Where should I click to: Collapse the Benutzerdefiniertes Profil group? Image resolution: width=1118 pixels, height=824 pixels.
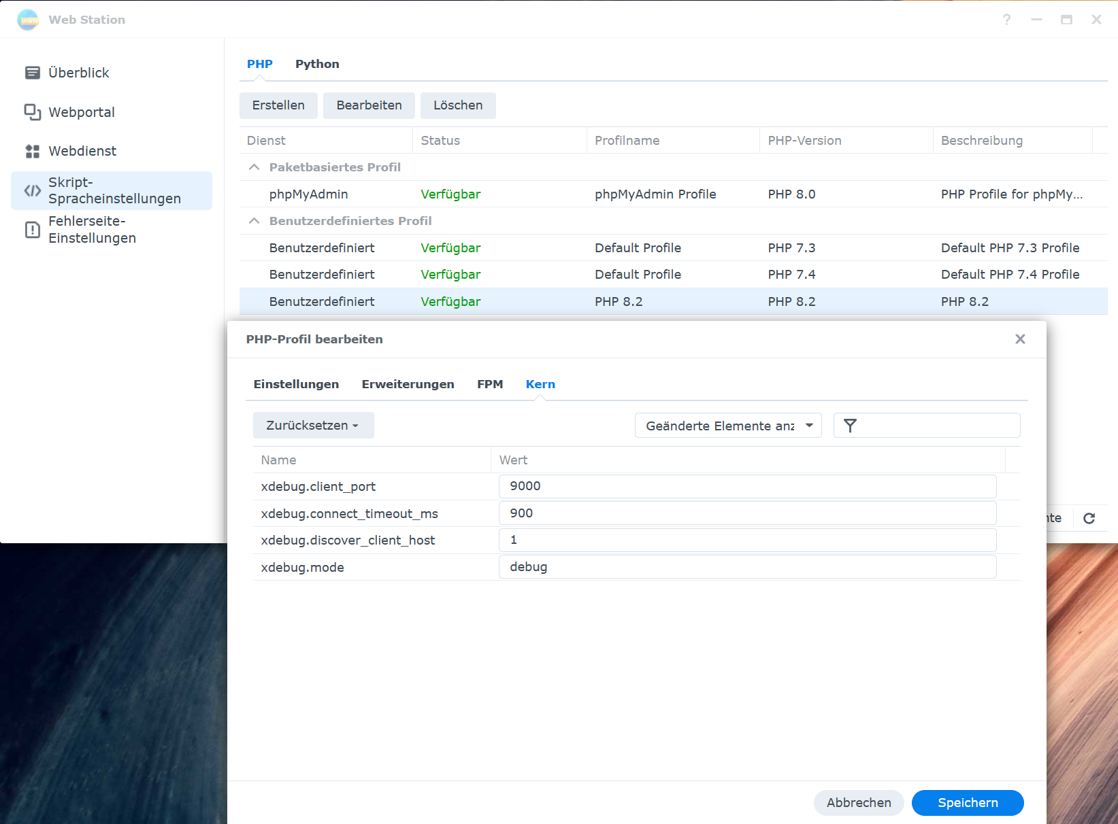click(x=254, y=221)
